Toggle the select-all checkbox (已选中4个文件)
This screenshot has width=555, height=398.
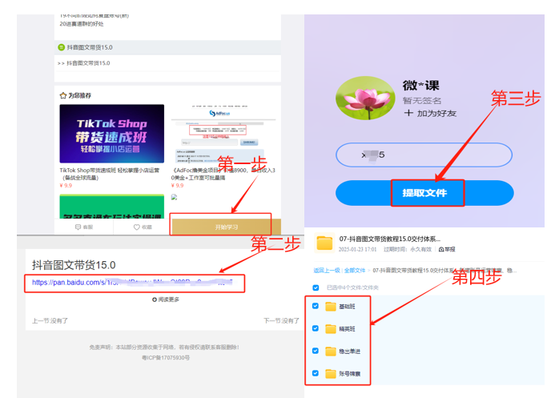316,287
